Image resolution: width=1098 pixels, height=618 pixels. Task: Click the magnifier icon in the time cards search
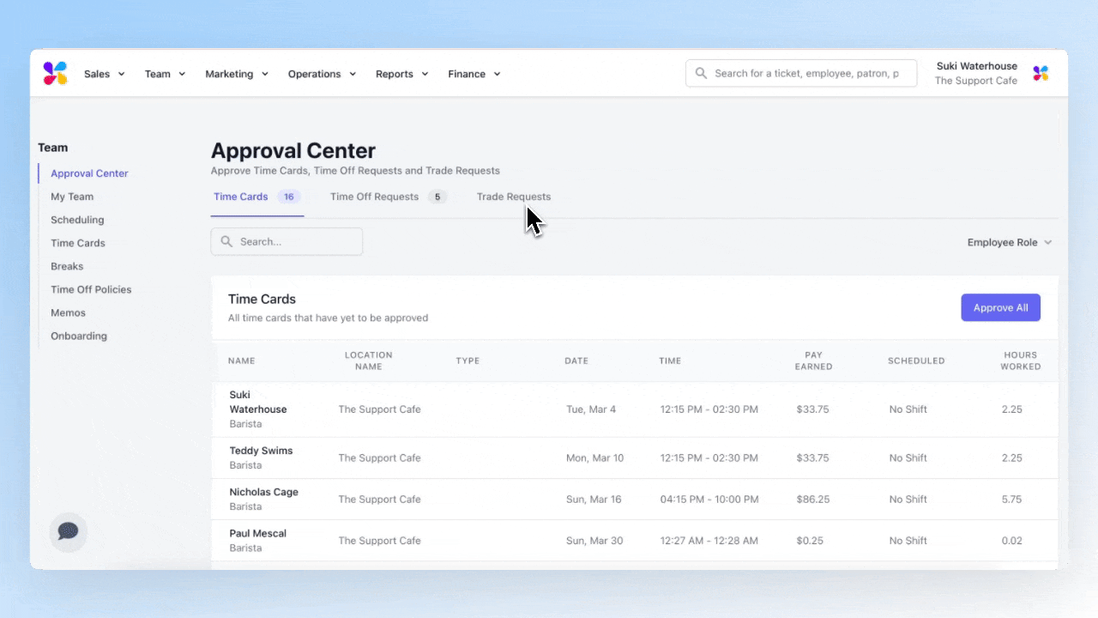click(x=227, y=242)
